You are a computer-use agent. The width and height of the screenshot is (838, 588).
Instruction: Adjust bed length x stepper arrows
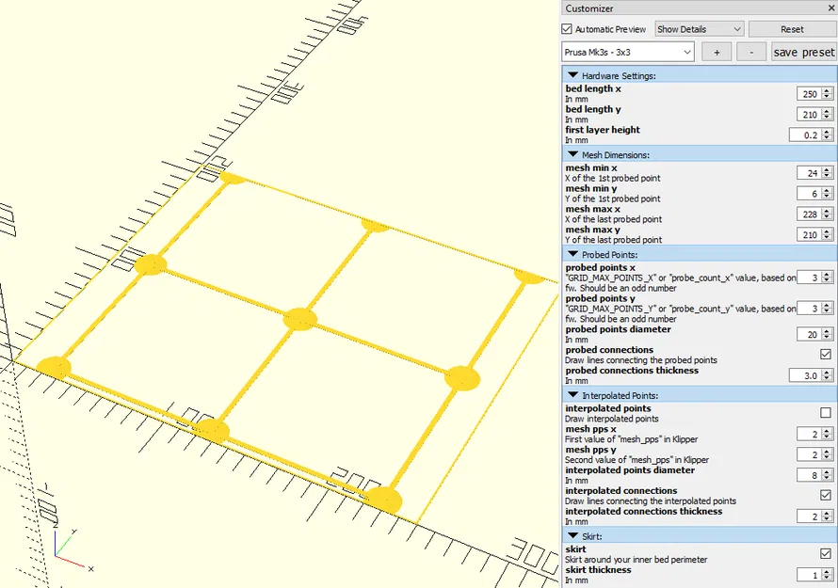(828, 94)
